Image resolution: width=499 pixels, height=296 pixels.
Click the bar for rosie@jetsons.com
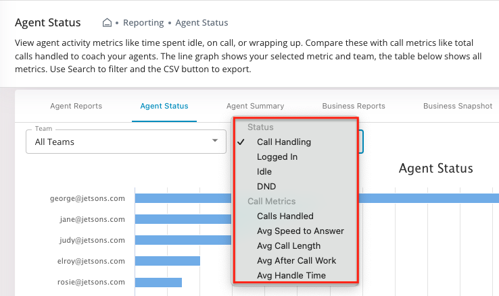(158, 282)
